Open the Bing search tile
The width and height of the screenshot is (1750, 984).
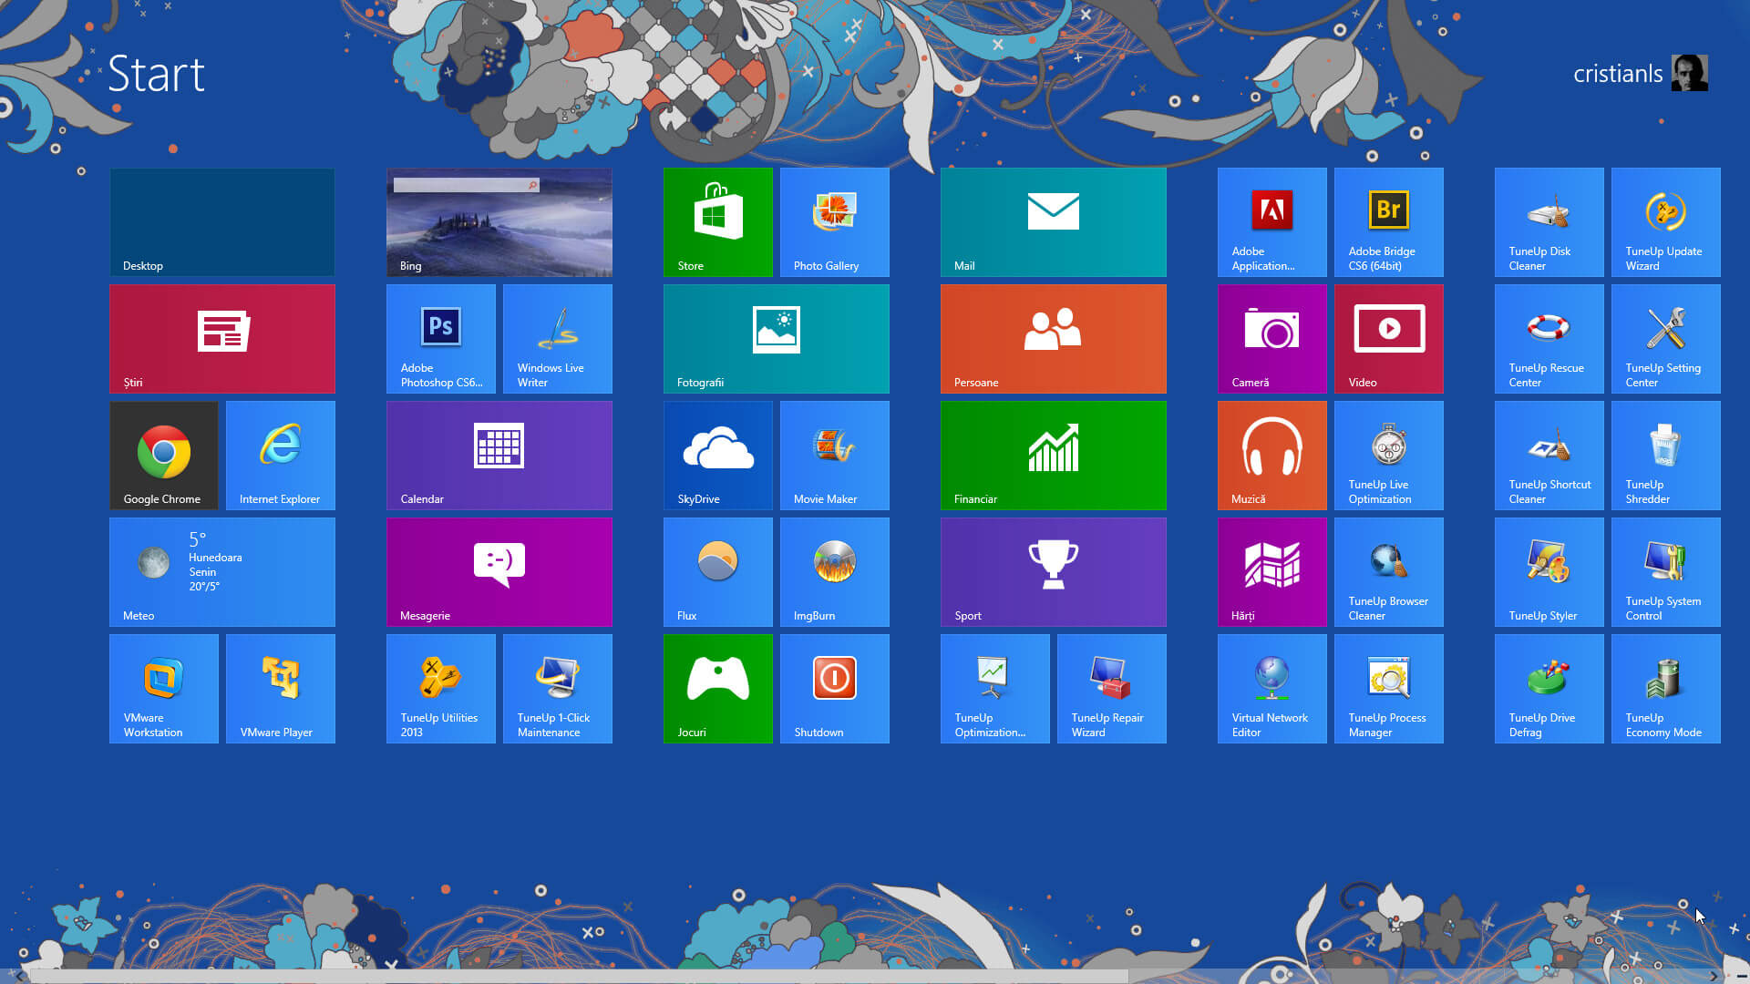499,221
